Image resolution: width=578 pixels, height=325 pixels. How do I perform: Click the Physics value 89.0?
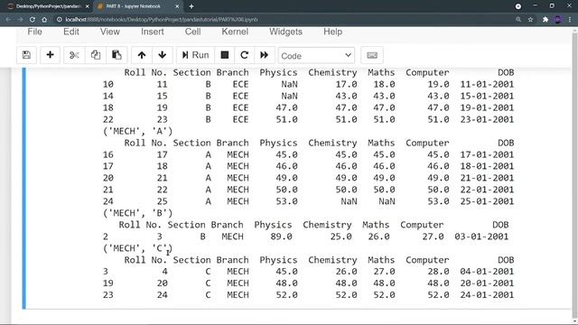[x=281, y=237]
